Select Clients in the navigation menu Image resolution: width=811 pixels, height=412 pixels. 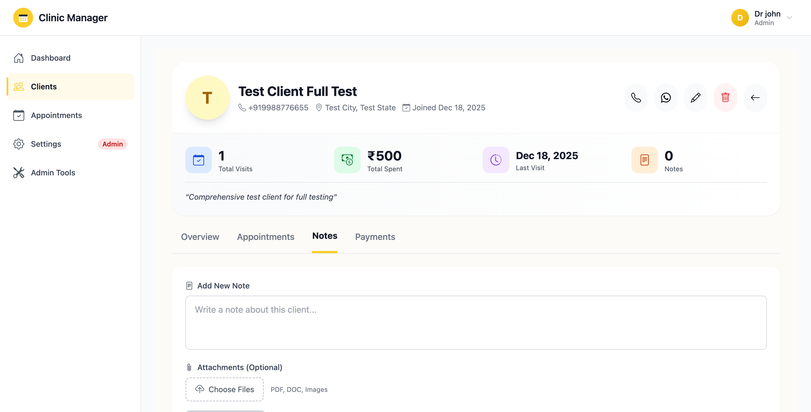coord(44,86)
